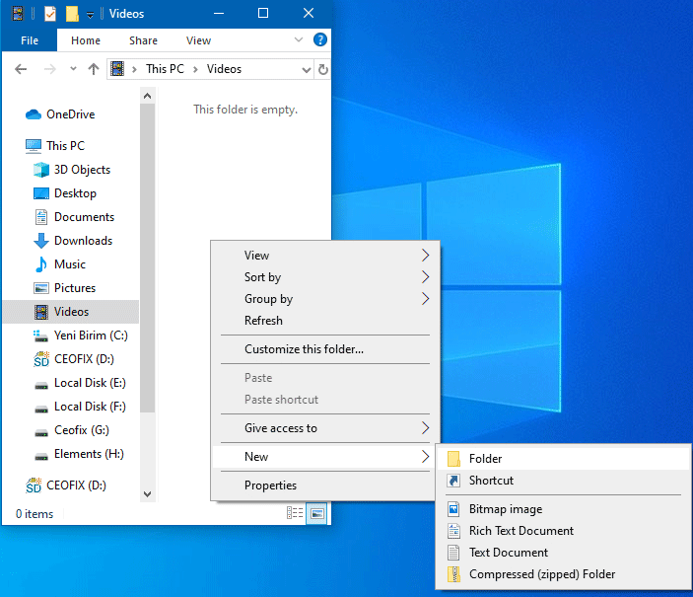
Task: Open the address bar history dropdown
Action: tap(307, 69)
